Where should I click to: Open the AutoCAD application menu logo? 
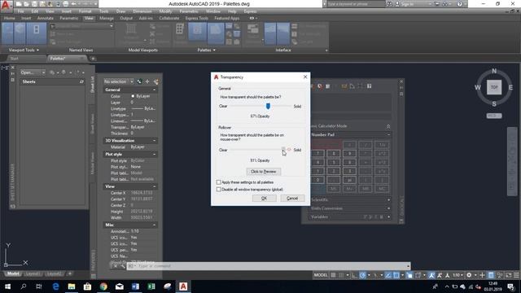6,6
